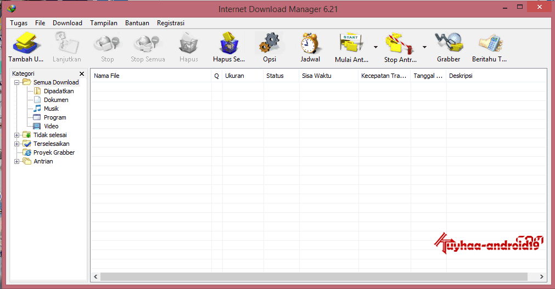Collapse the Semua Download tree node

tap(16, 82)
